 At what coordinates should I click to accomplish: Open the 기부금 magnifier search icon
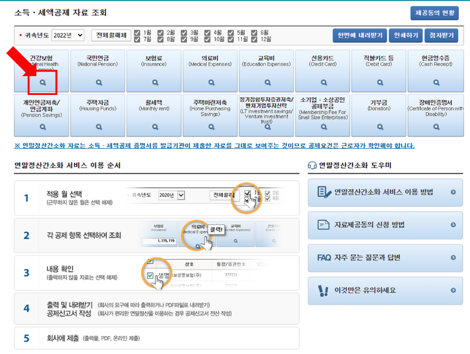point(380,127)
